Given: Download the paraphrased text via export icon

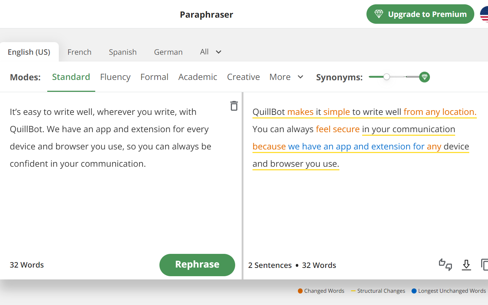Looking at the screenshot, I should [466, 265].
